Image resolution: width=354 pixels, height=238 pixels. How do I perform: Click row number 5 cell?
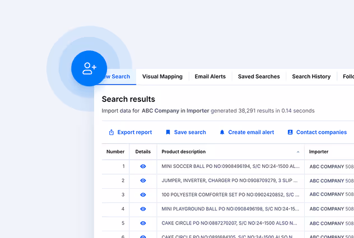(x=115, y=223)
